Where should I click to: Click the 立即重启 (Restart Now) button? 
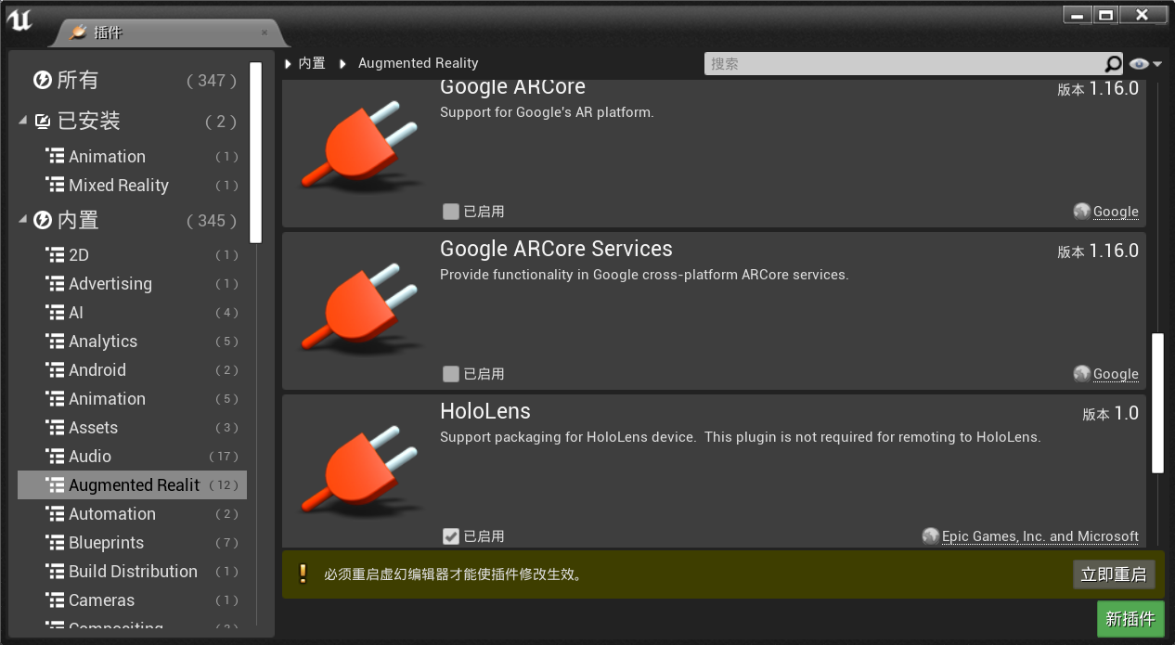[1113, 574]
